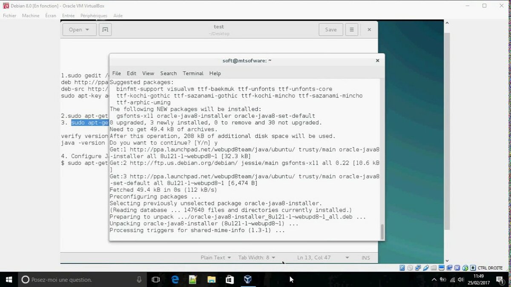Open the Action Center notification icon
511x287 pixels.
[501, 280]
